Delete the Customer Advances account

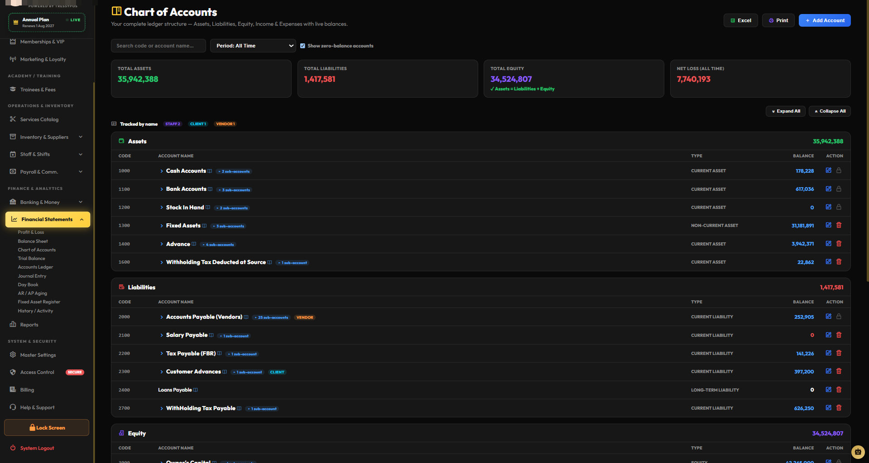point(839,371)
